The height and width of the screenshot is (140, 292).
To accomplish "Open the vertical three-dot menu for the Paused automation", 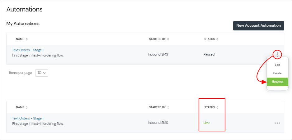I will pyautogui.click(x=277, y=54).
